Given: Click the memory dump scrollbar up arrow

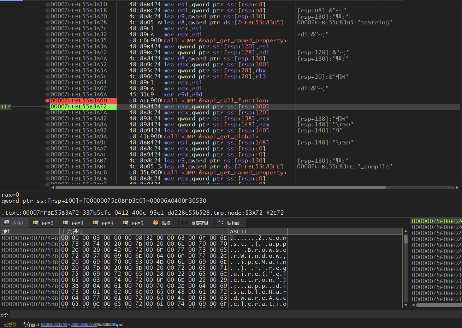Looking at the screenshot, I should point(406,232).
